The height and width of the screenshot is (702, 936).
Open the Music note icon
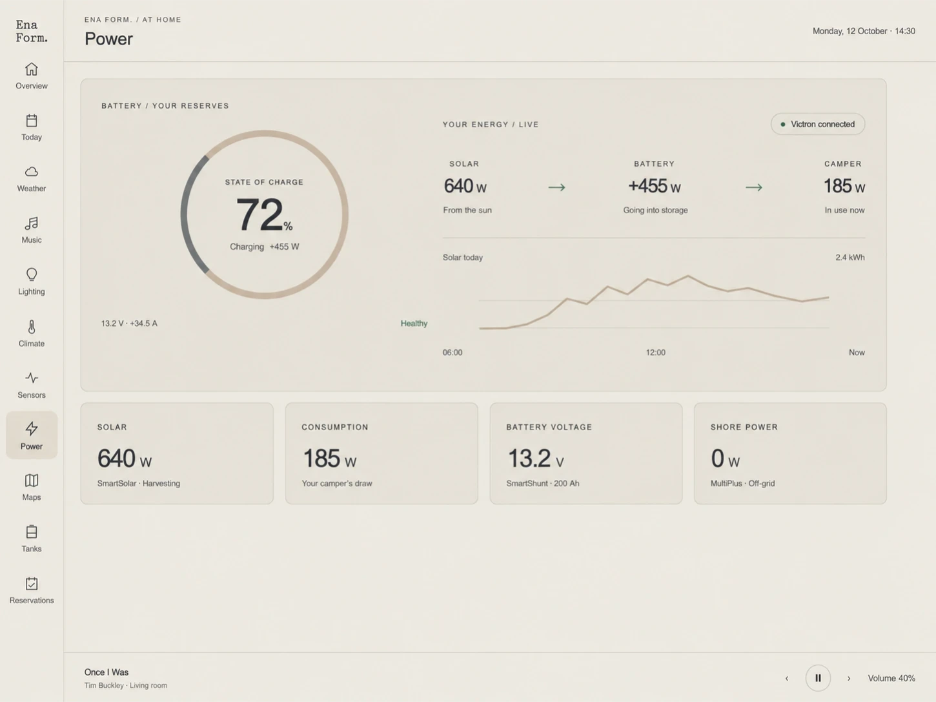point(32,223)
